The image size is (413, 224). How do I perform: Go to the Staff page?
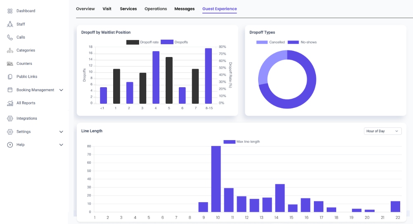(x=21, y=24)
